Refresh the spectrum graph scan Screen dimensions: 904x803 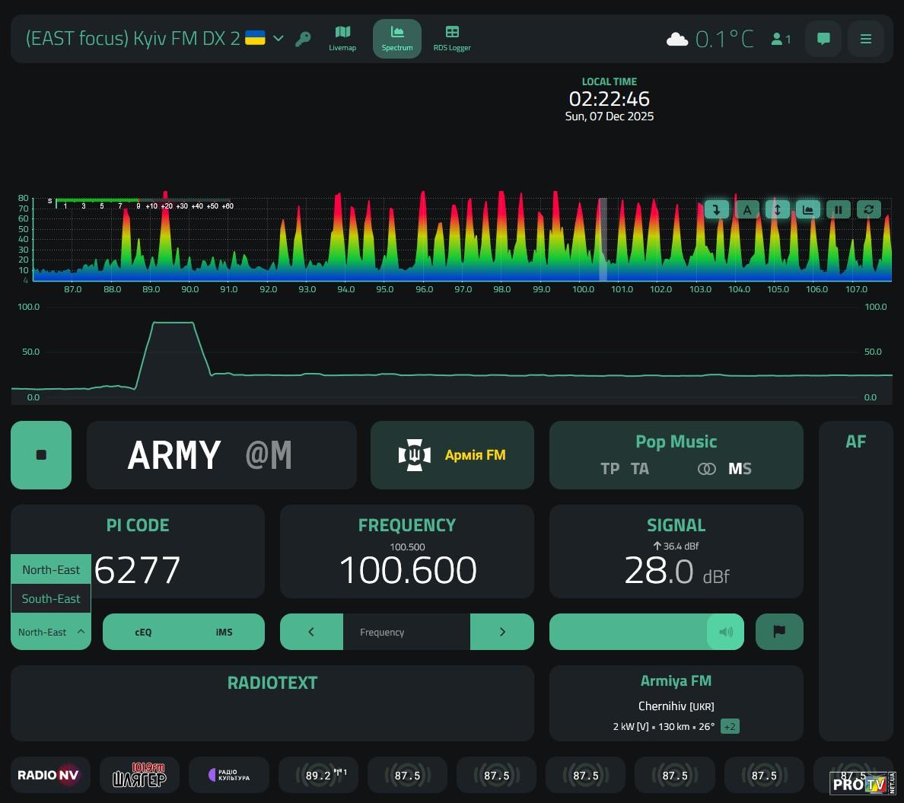868,209
